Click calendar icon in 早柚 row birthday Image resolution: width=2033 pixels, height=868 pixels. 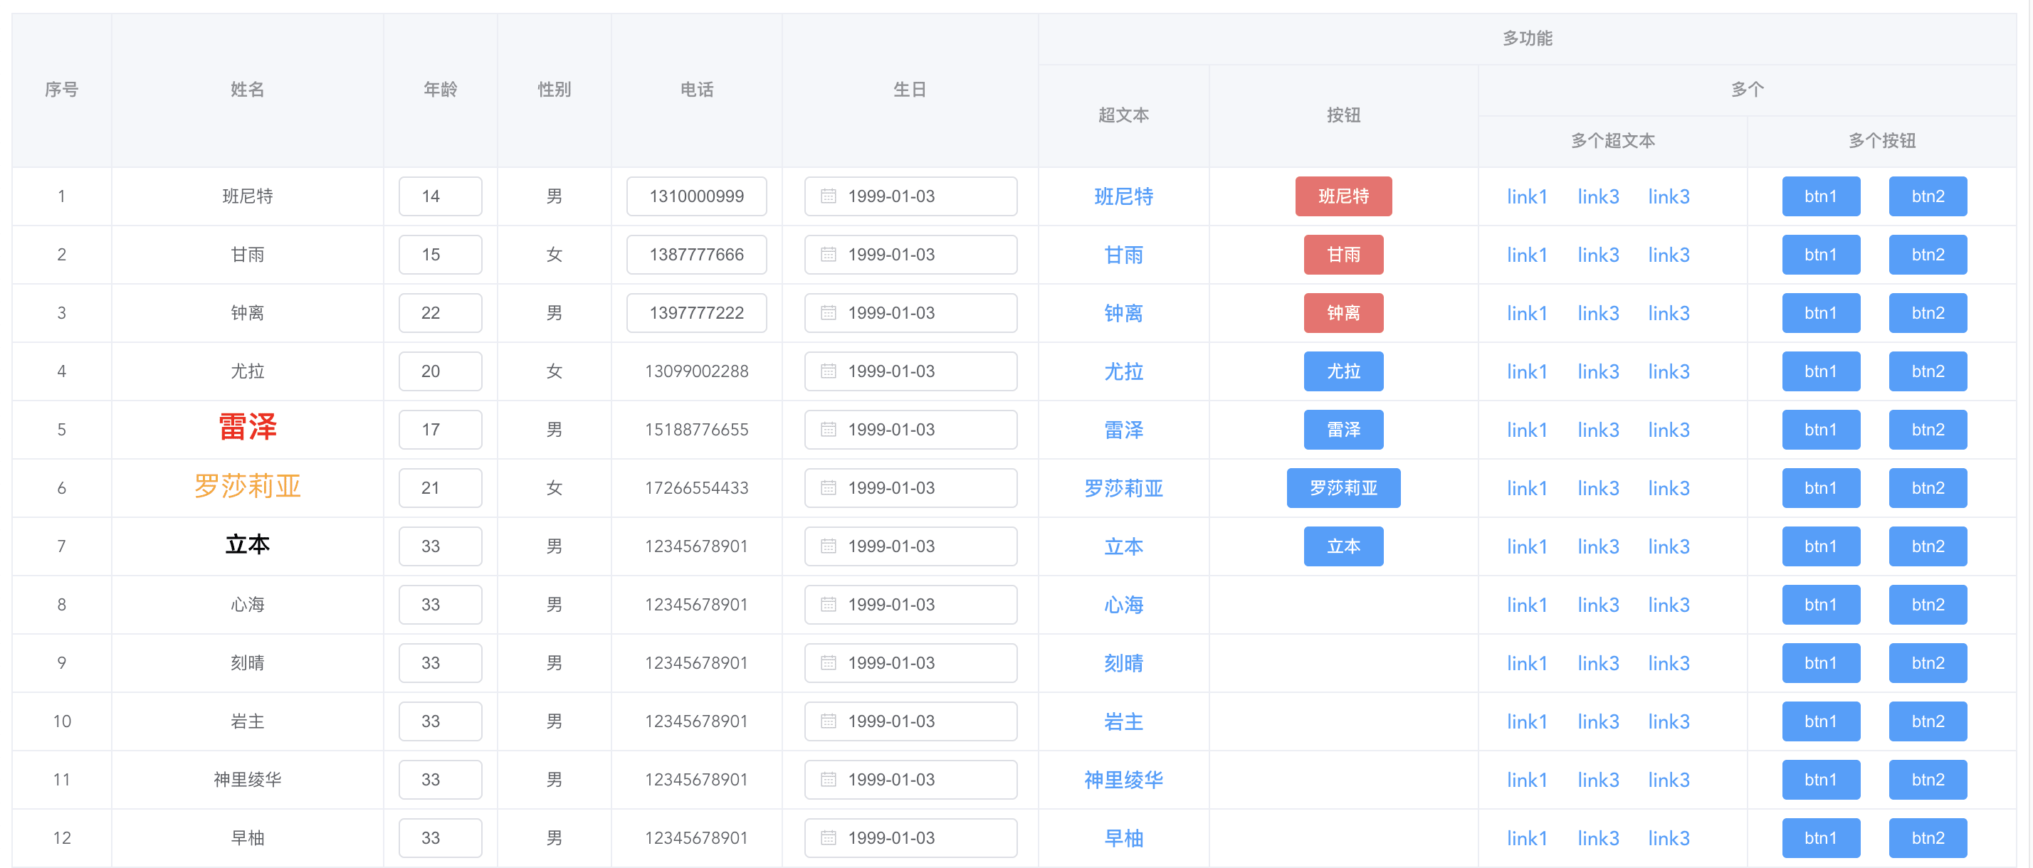[828, 839]
